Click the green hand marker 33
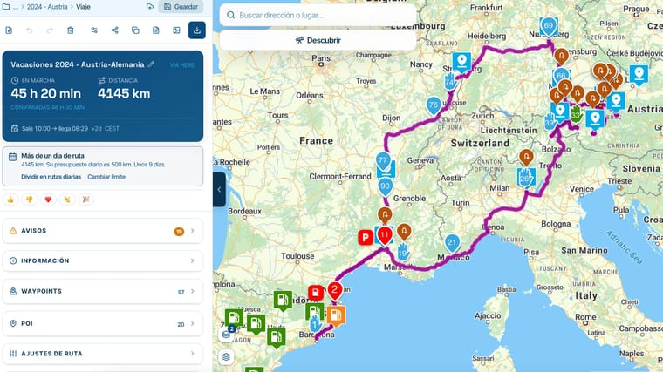663x372 pixels. pyautogui.click(x=576, y=114)
